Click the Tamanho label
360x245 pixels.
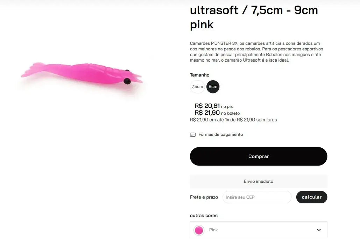click(x=200, y=75)
